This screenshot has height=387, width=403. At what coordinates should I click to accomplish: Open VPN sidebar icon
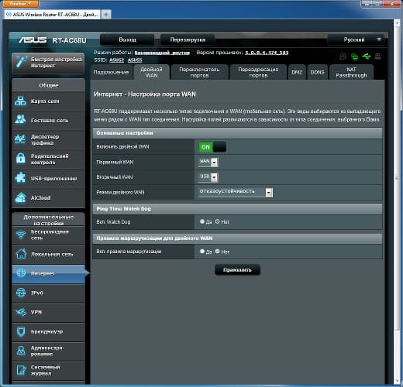pyautogui.click(x=21, y=312)
